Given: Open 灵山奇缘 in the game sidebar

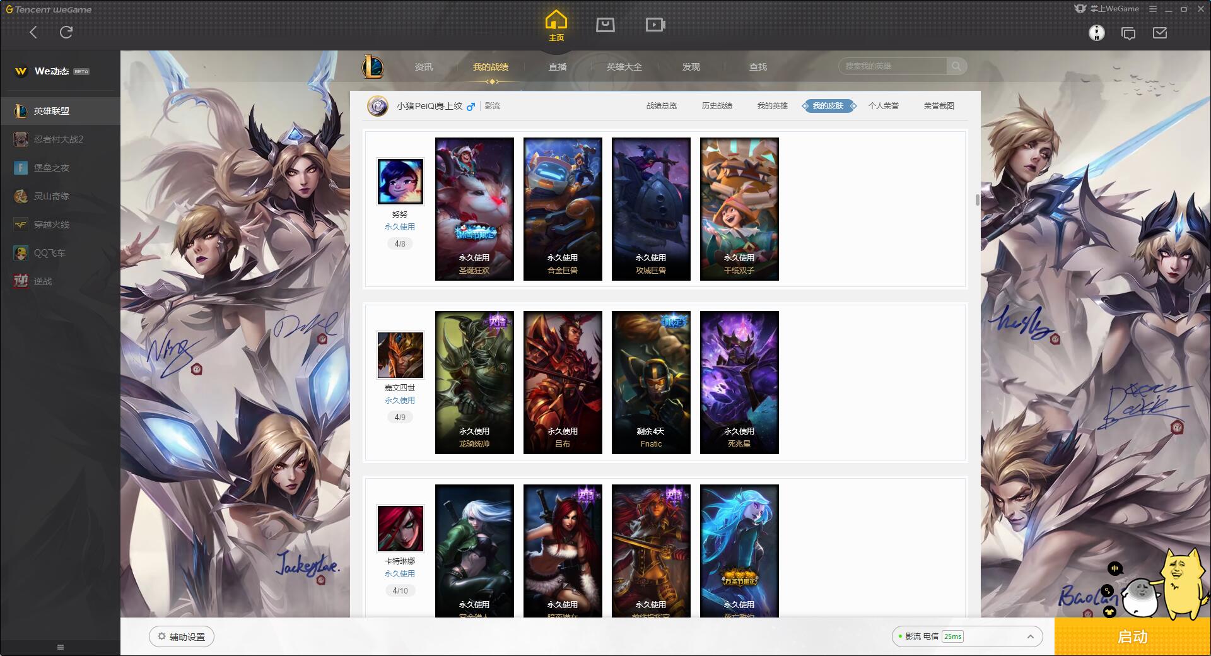Looking at the screenshot, I should pyautogui.click(x=60, y=196).
